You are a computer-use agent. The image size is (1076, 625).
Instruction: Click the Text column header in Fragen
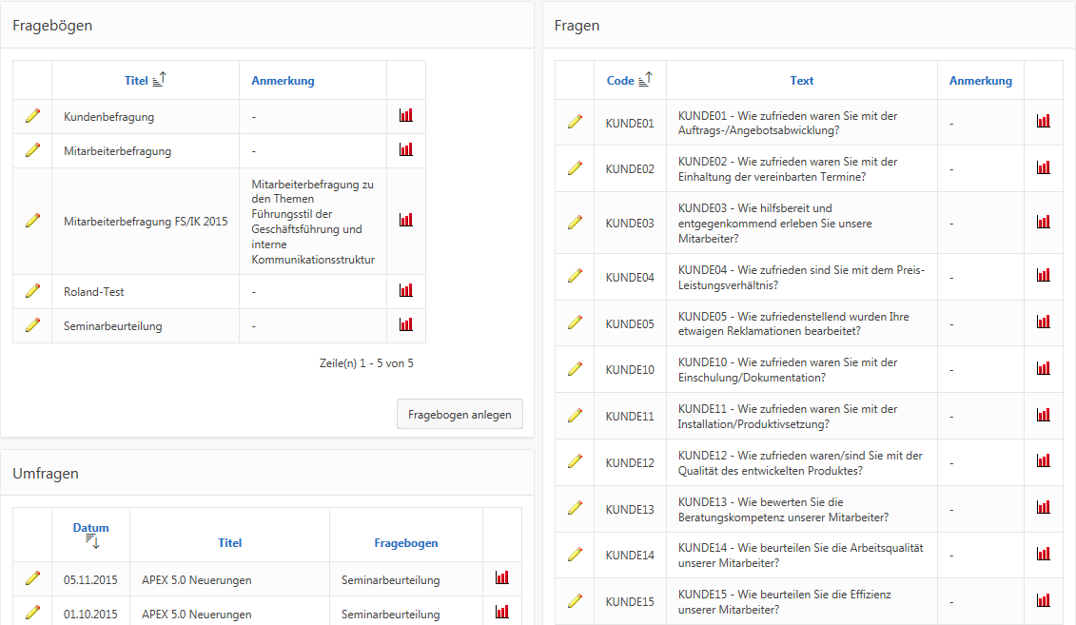[x=801, y=81]
